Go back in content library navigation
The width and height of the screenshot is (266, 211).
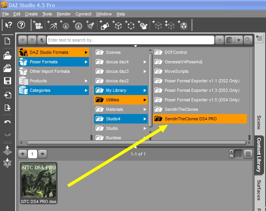[x=23, y=40]
